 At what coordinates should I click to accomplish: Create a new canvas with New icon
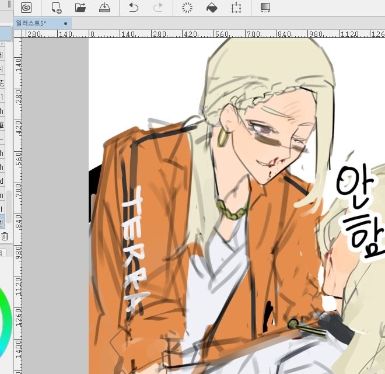coord(57,8)
